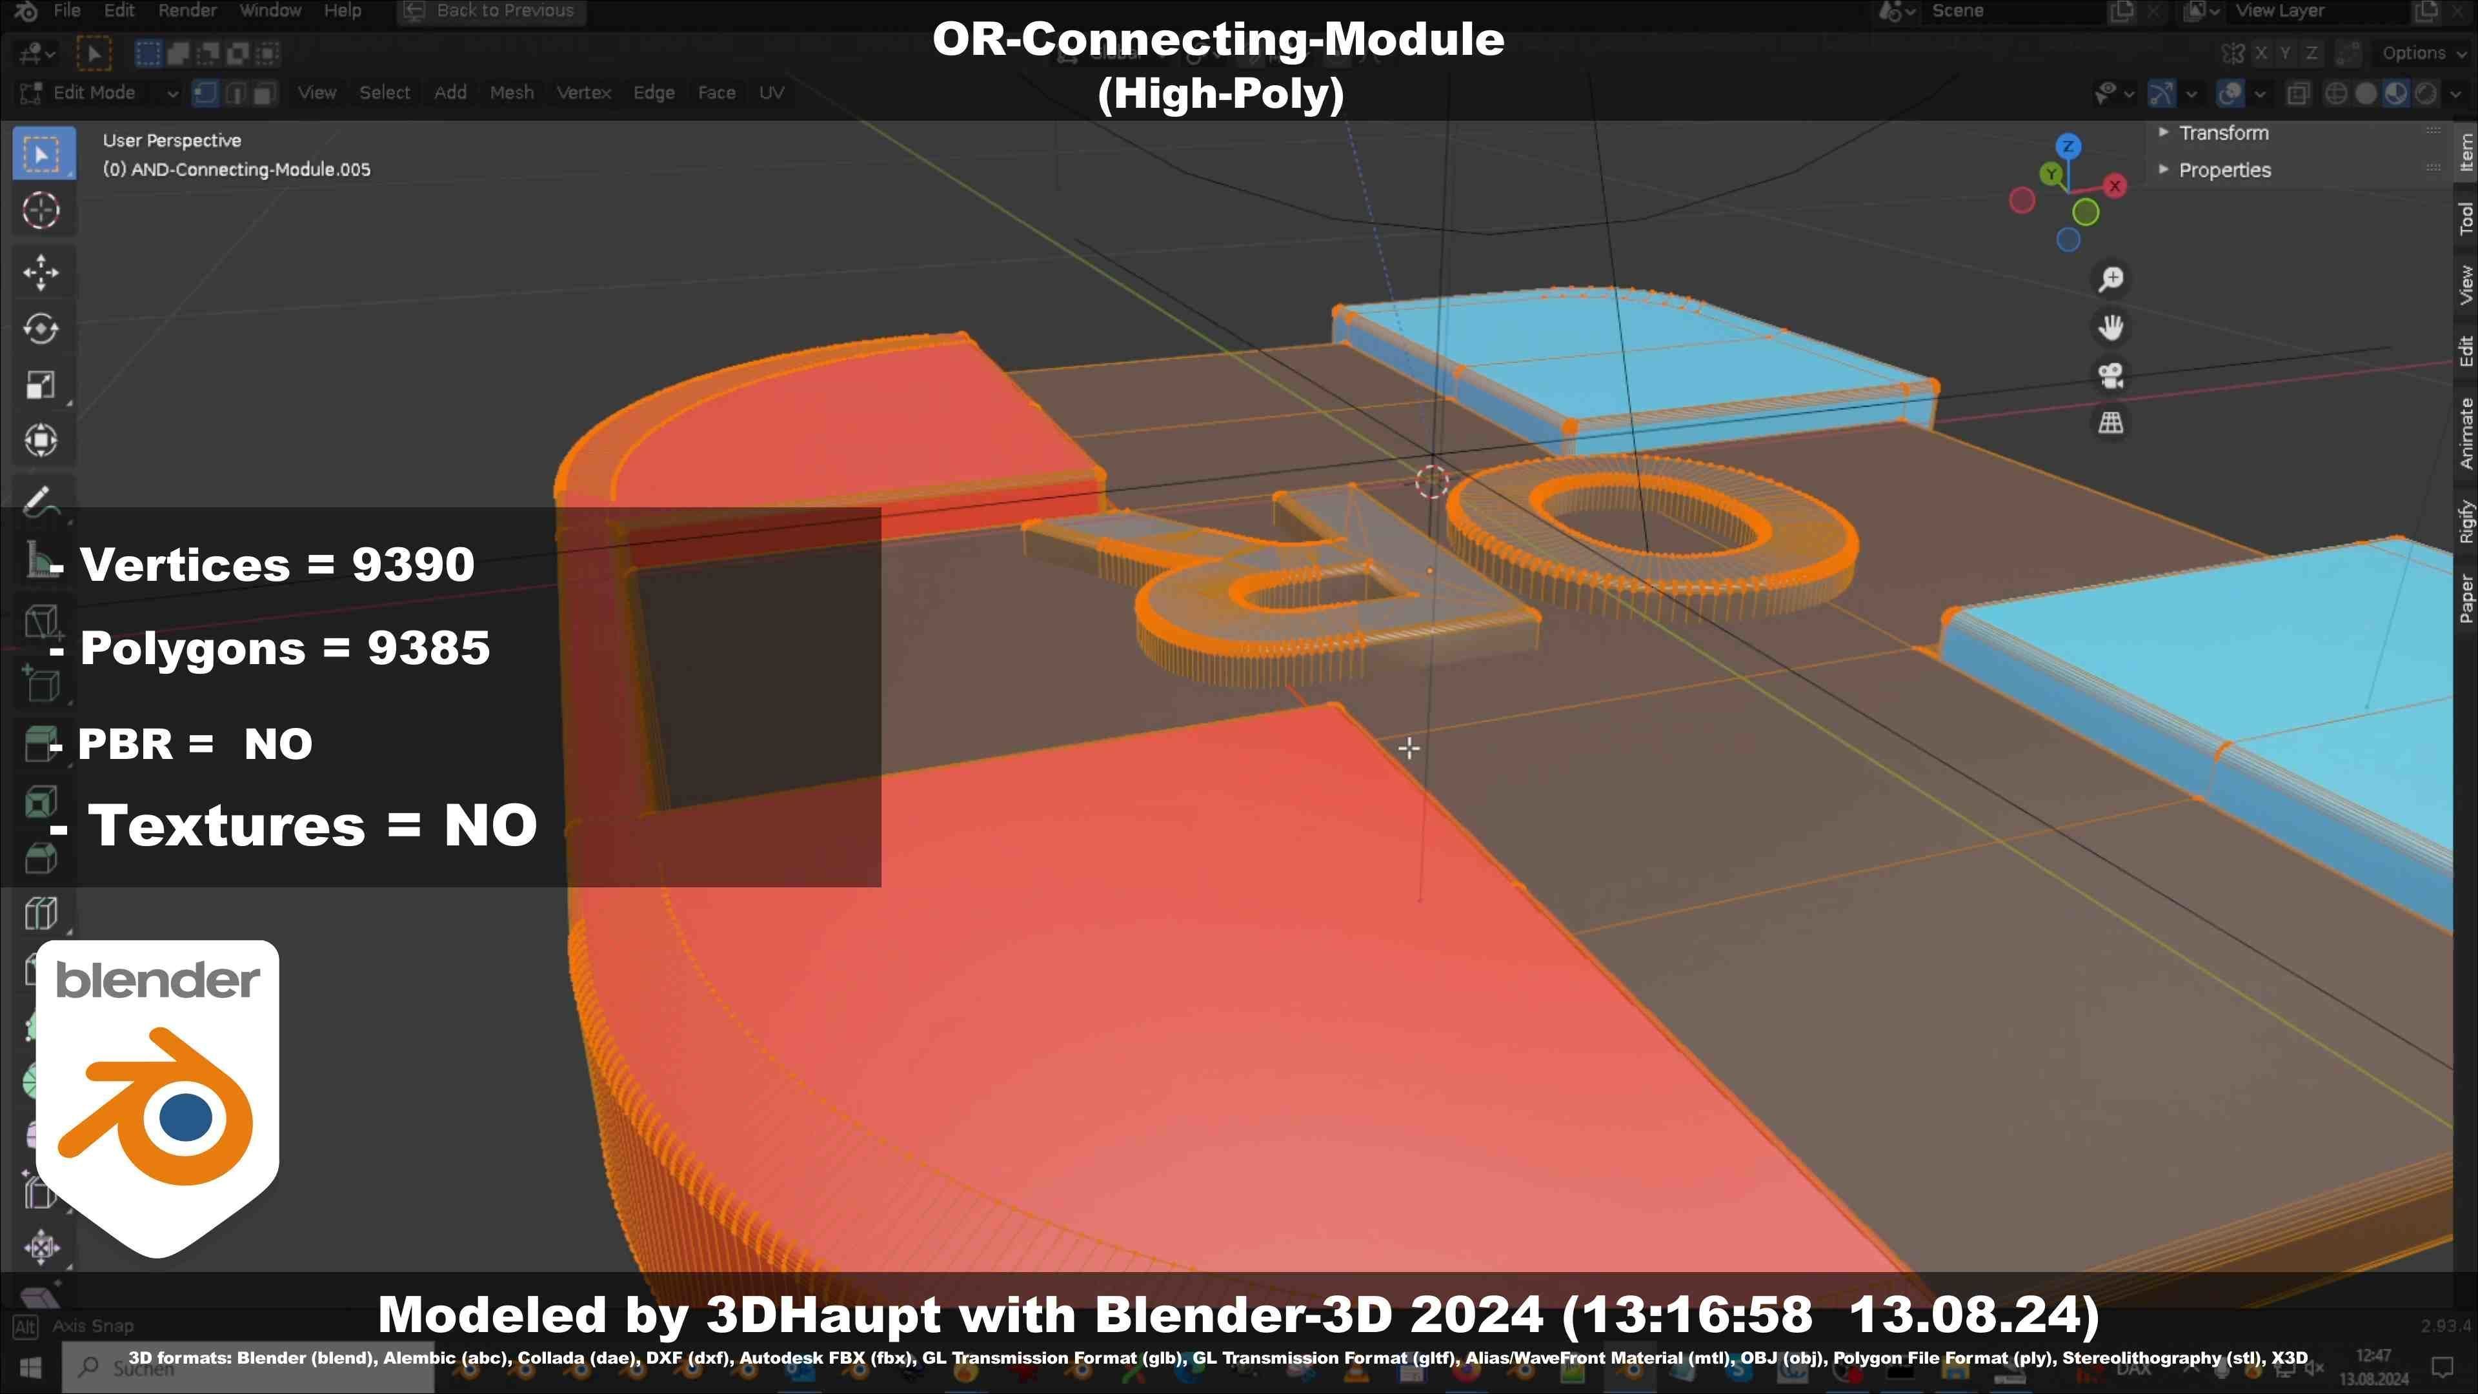2478x1394 pixels.
Task: Open the Window menu
Action: [270, 10]
